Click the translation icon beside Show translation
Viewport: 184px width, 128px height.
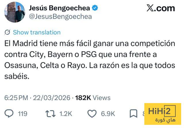(8, 32)
